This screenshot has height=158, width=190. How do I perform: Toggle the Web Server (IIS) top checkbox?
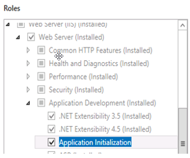click(21, 25)
